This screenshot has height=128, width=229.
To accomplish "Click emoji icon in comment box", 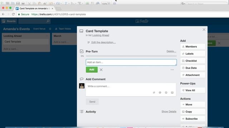I will pos(166,92).
